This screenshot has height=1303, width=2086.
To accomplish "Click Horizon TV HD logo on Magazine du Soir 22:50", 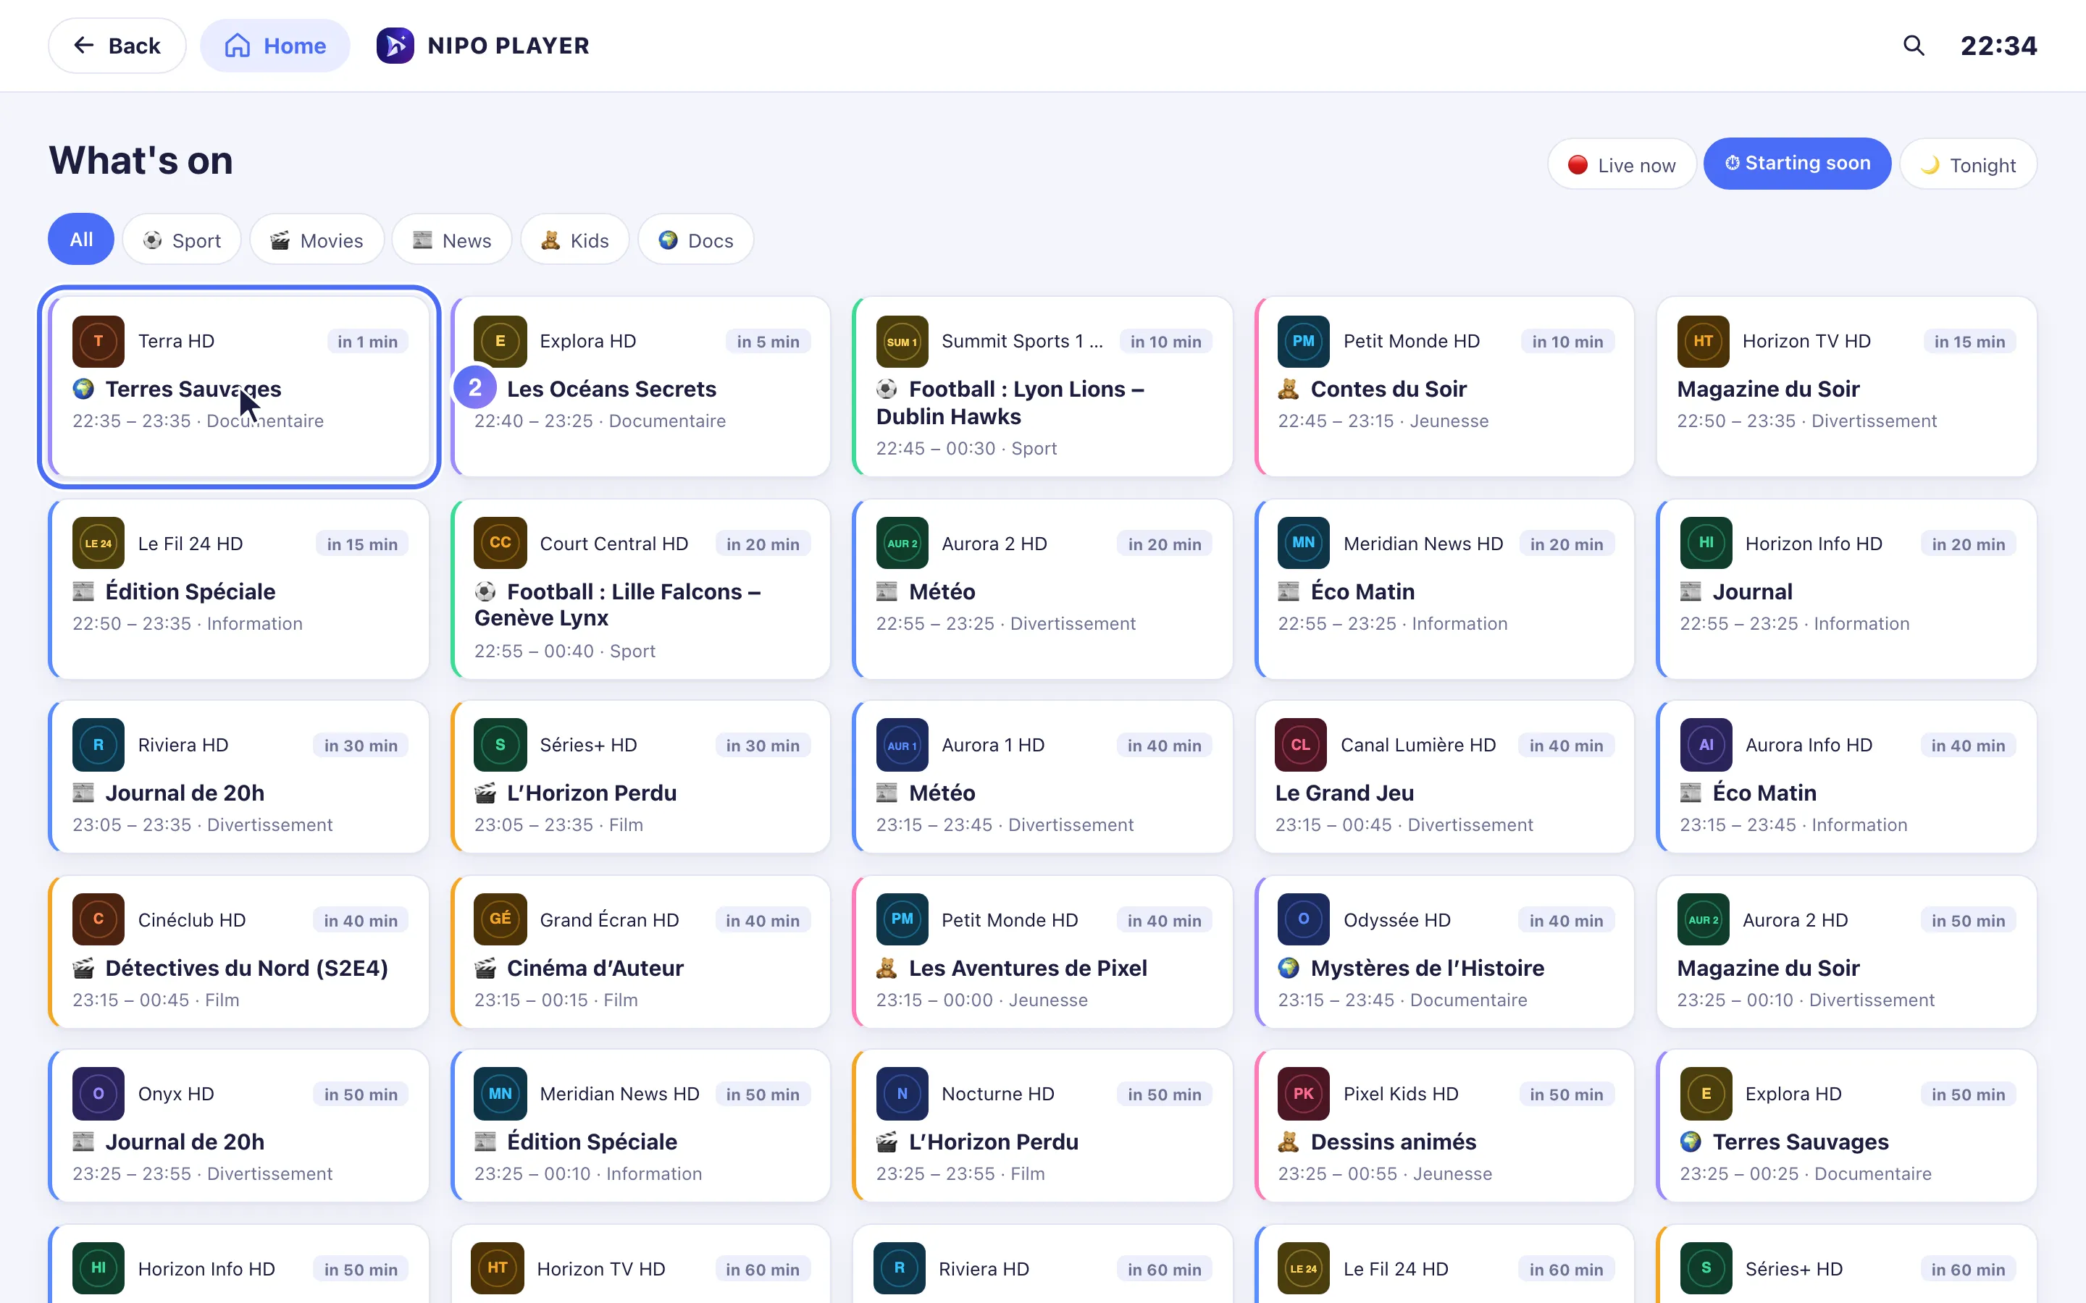I will click(x=1702, y=341).
